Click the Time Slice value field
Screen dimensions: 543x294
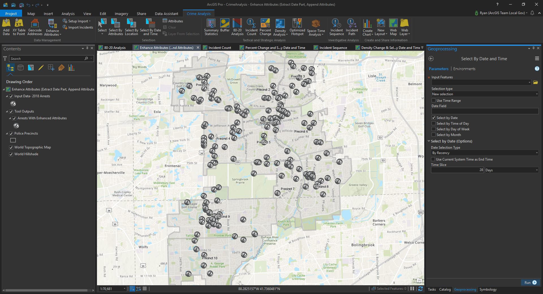pos(458,170)
